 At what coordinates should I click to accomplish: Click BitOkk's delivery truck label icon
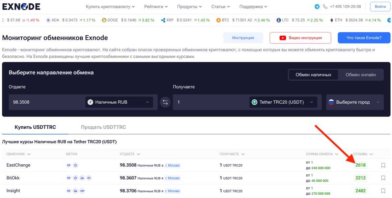click(x=82, y=178)
